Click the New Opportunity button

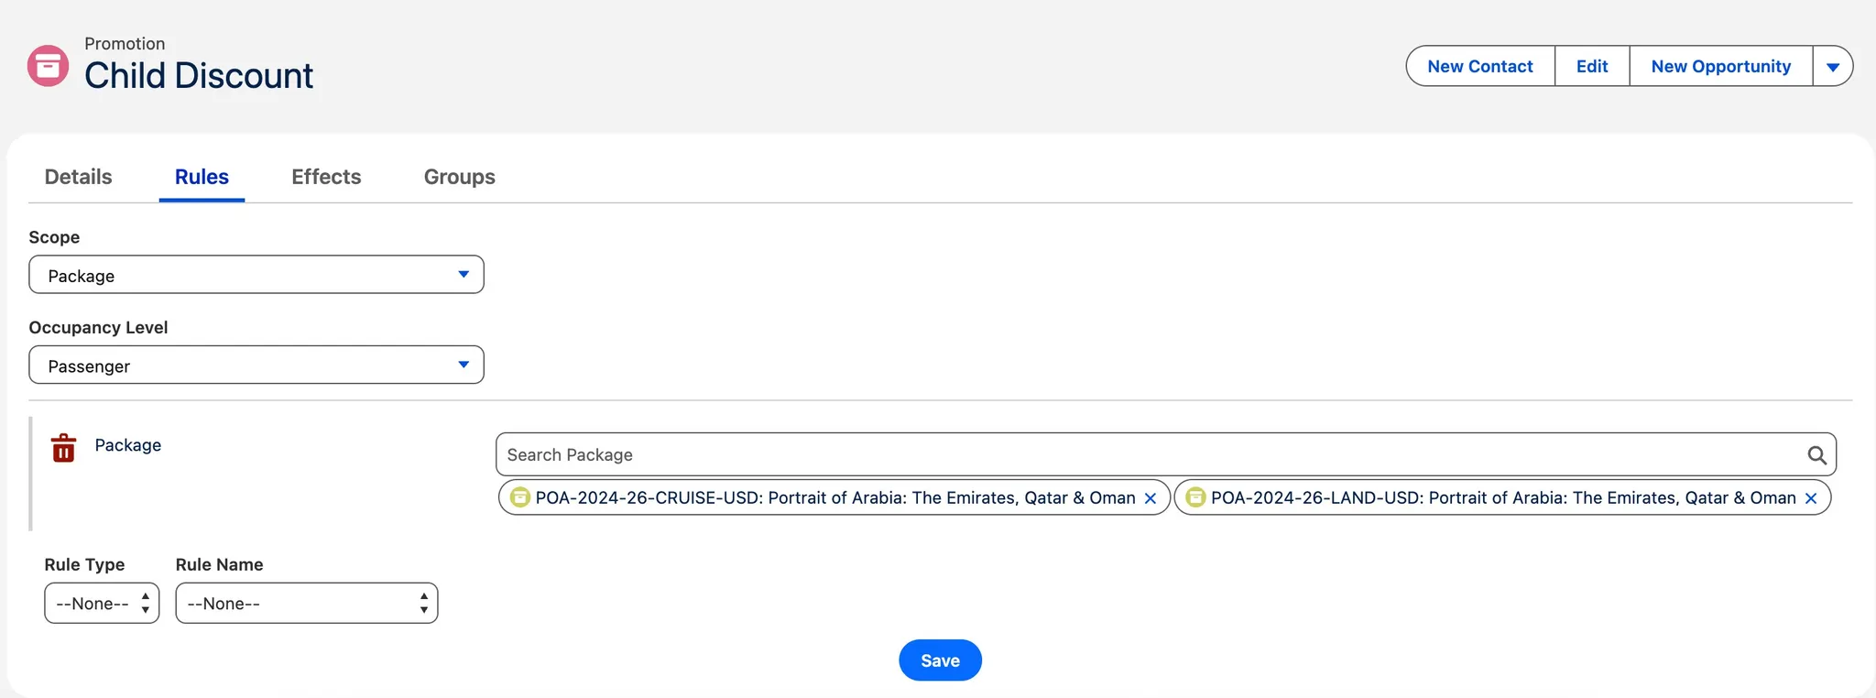coord(1720,67)
